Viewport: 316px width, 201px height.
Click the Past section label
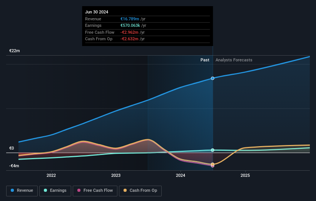(x=205, y=60)
